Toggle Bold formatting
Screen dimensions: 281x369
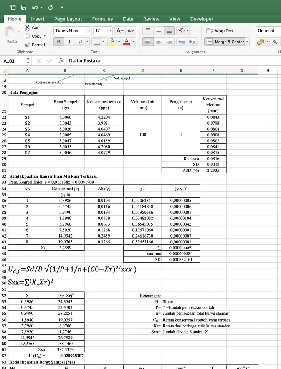(x=59, y=42)
